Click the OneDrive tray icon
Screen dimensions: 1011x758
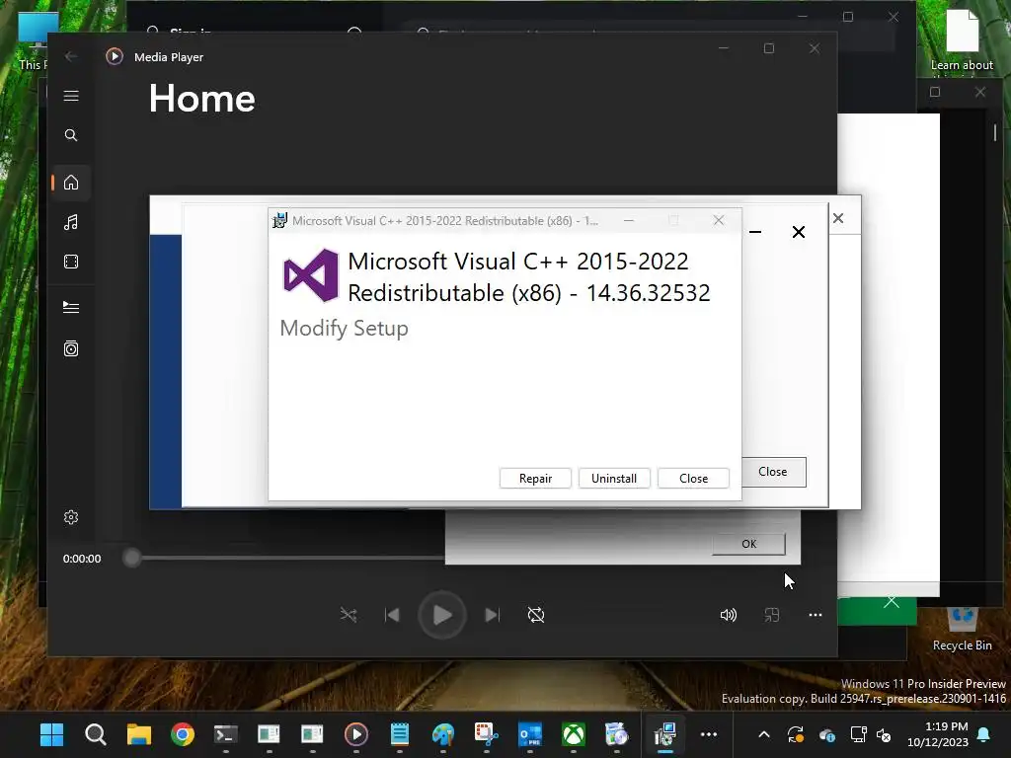(826, 734)
